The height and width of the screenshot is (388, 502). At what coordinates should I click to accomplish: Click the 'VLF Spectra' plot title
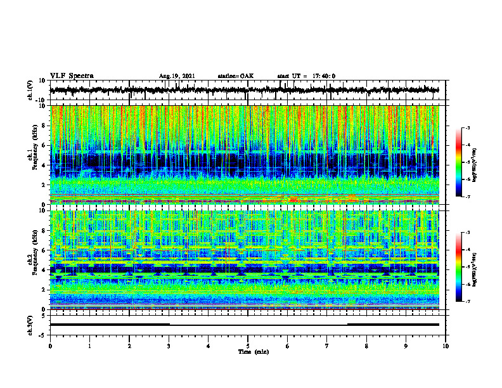(x=72, y=76)
